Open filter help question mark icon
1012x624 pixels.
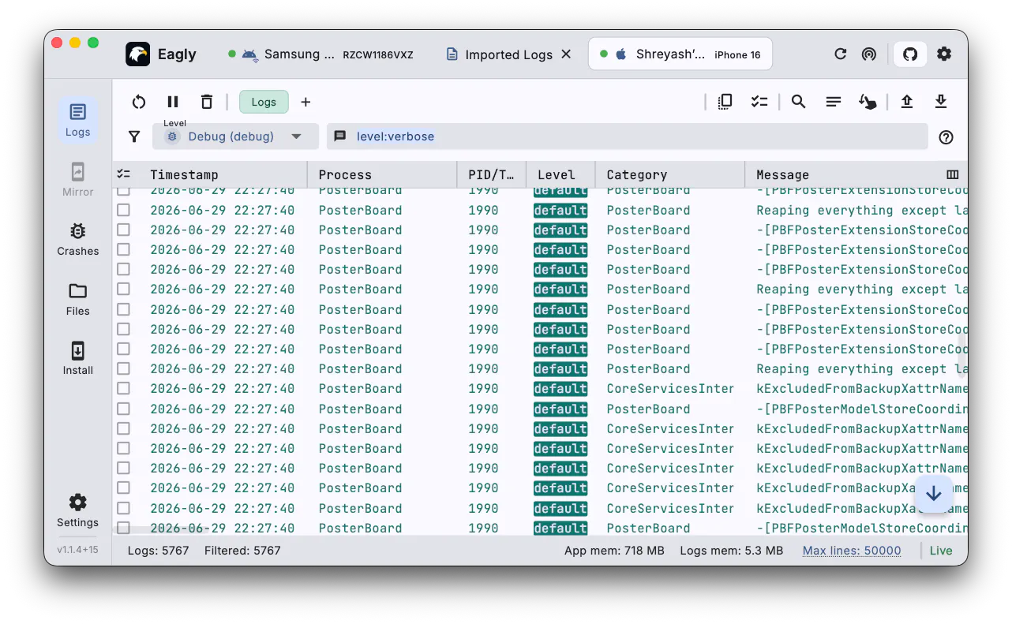946,137
